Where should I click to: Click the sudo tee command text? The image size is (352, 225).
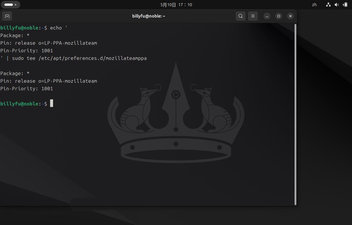[x=23, y=58]
